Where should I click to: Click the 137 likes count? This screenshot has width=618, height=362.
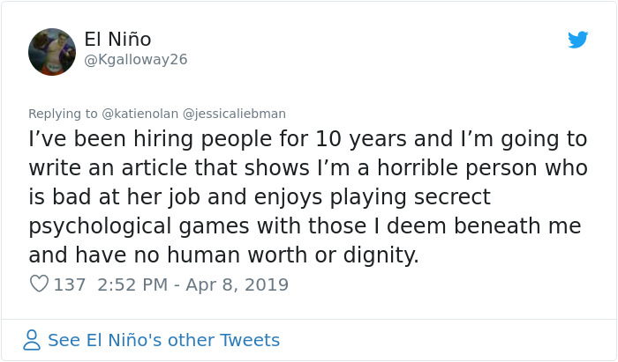(69, 284)
